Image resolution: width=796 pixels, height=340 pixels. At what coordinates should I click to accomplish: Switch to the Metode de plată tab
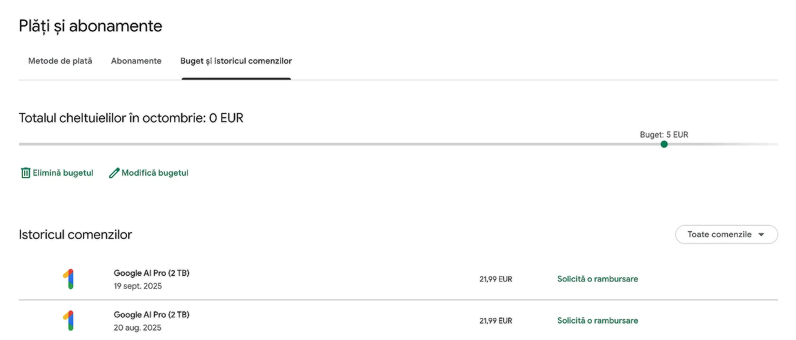(x=60, y=61)
